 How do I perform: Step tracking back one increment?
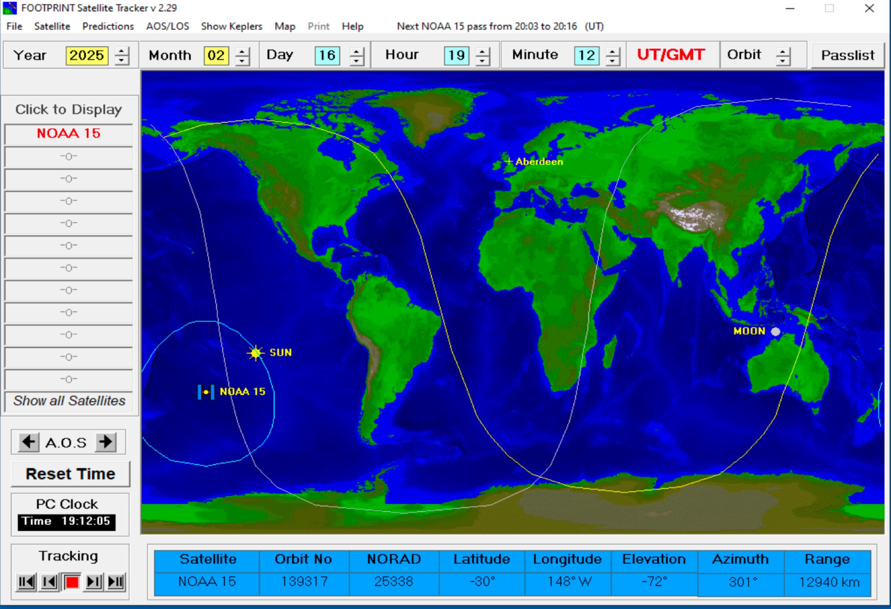click(49, 582)
